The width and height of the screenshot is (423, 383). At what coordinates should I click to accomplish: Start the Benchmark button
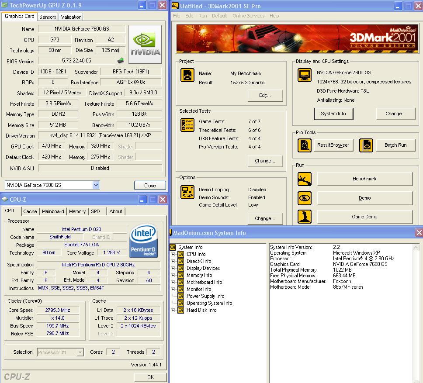(365, 179)
